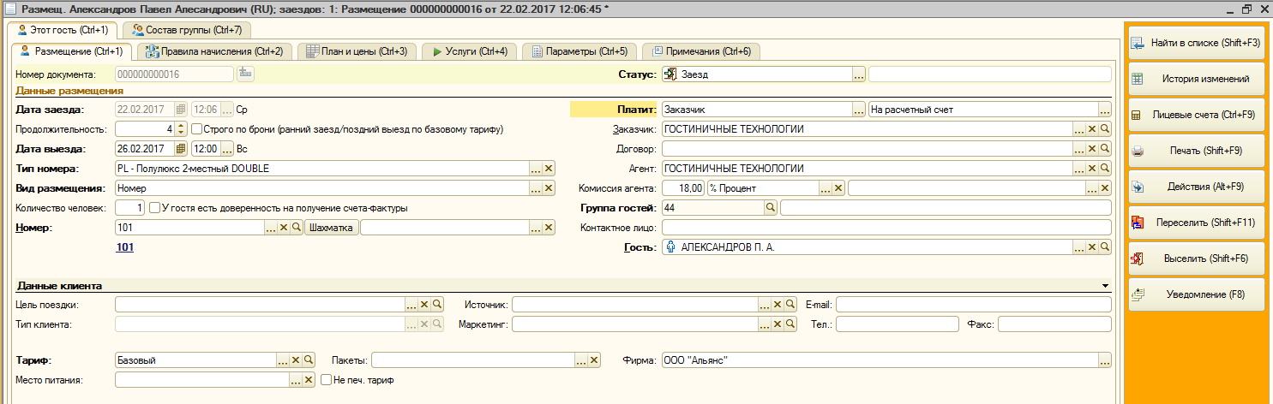This screenshot has width=1273, height=404.
Task: Open Статус selection list button
Action: [x=858, y=74]
